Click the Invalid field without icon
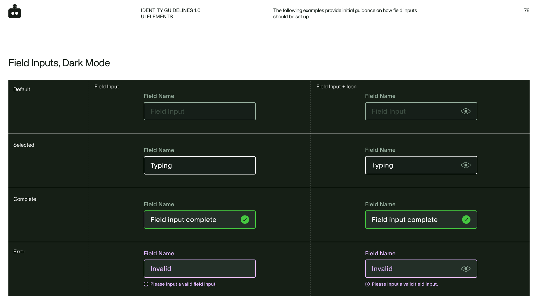Image resolution: width=538 pixels, height=303 pixels. (x=200, y=269)
